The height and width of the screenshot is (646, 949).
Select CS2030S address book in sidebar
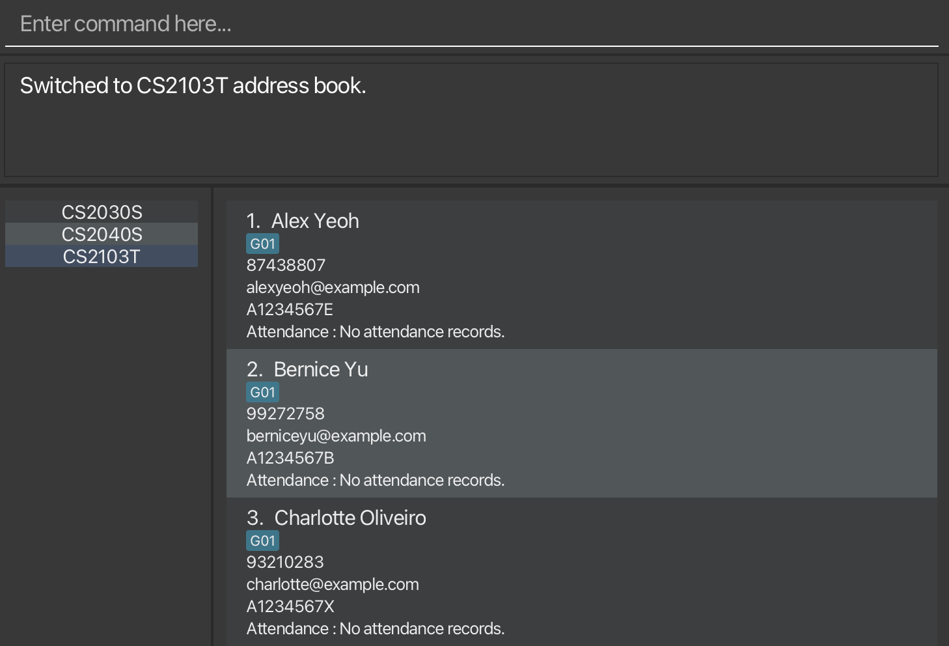pyautogui.click(x=102, y=212)
